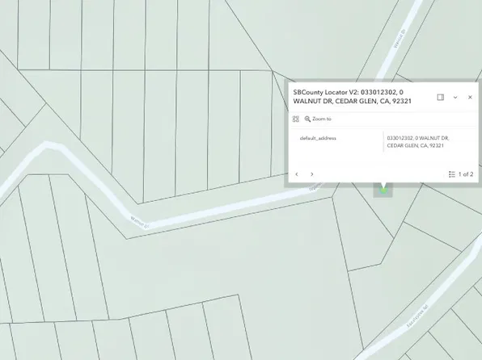Click the Walnut Dr label at the upper-right road
This screenshot has height=360, width=482.
coord(400,39)
